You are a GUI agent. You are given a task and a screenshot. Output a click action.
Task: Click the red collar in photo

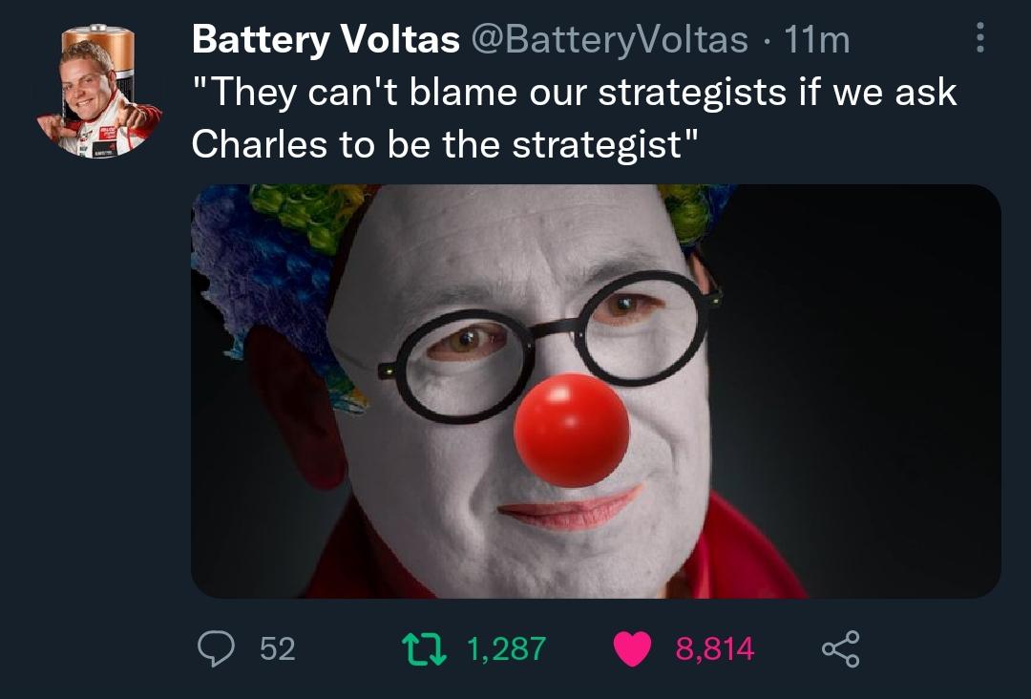pyautogui.click(x=743, y=552)
